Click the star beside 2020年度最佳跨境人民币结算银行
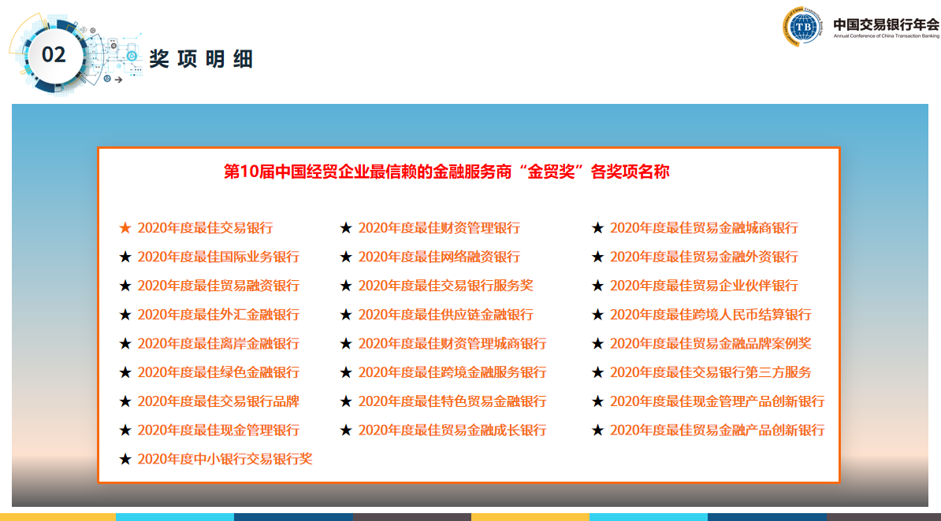The image size is (941, 521). click(597, 315)
